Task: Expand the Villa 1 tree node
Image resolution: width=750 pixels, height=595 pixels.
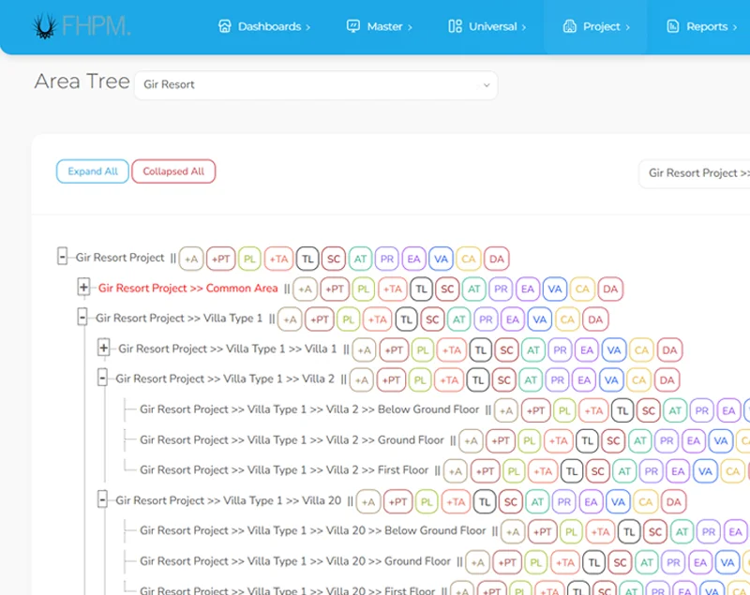Action: pyautogui.click(x=103, y=349)
